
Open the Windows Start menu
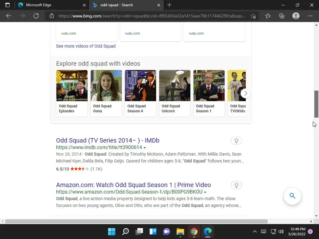[x=112, y=232]
